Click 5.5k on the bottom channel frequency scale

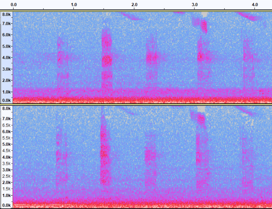(x=7, y=138)
